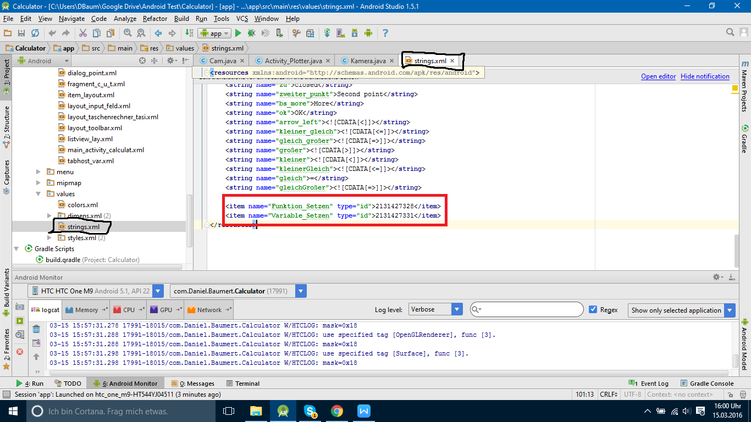This screenshot has width=751, height=422.
Task: Clear logcat using the trash icon
Action: (x=36, y=329)
